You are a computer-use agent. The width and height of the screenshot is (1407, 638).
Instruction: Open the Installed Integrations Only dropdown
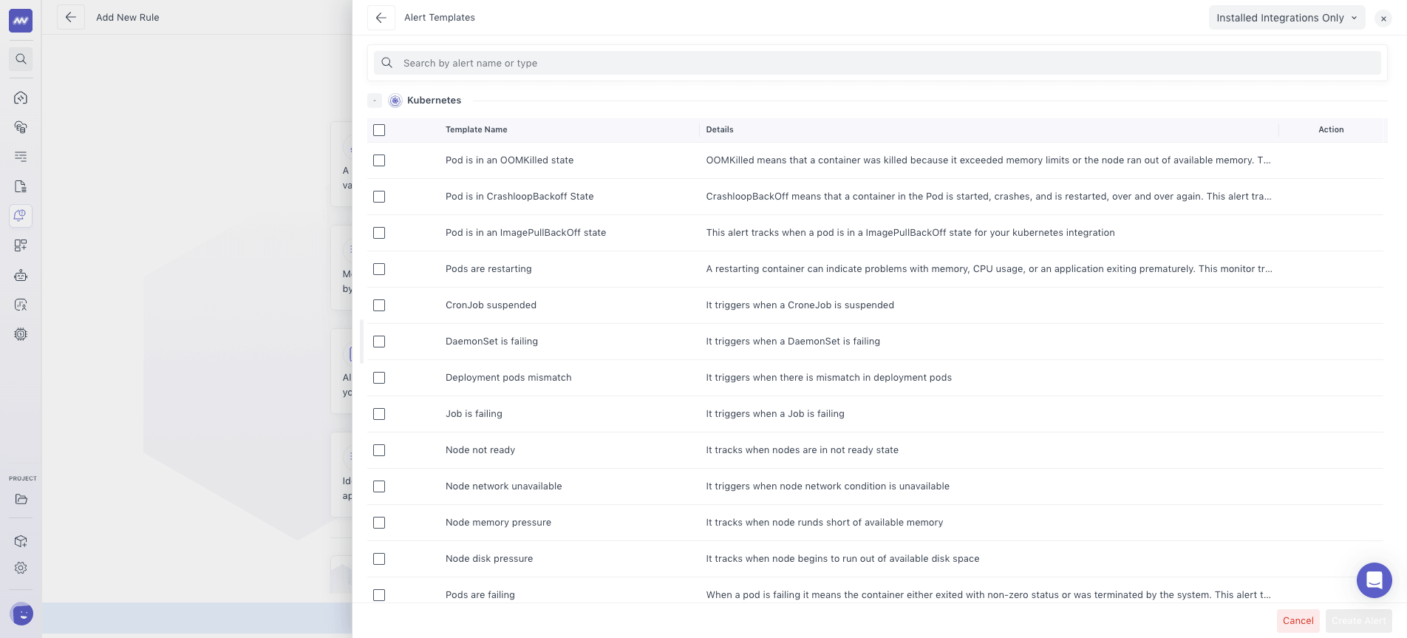[1287, 18]
